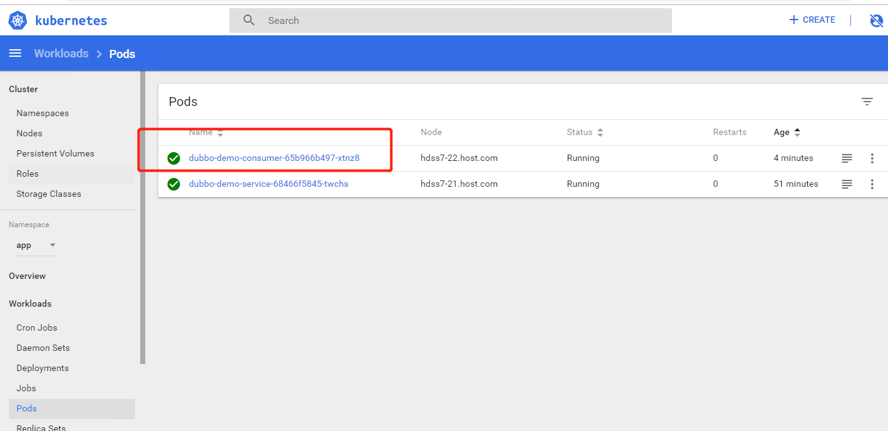Select Nodes under Cluster section

point(29,133)
